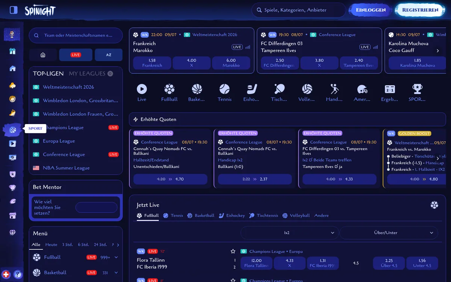Screen dimensions: 451x282
Task: Click the Bet Mentor stake amount field
Action: coord(97,207)
